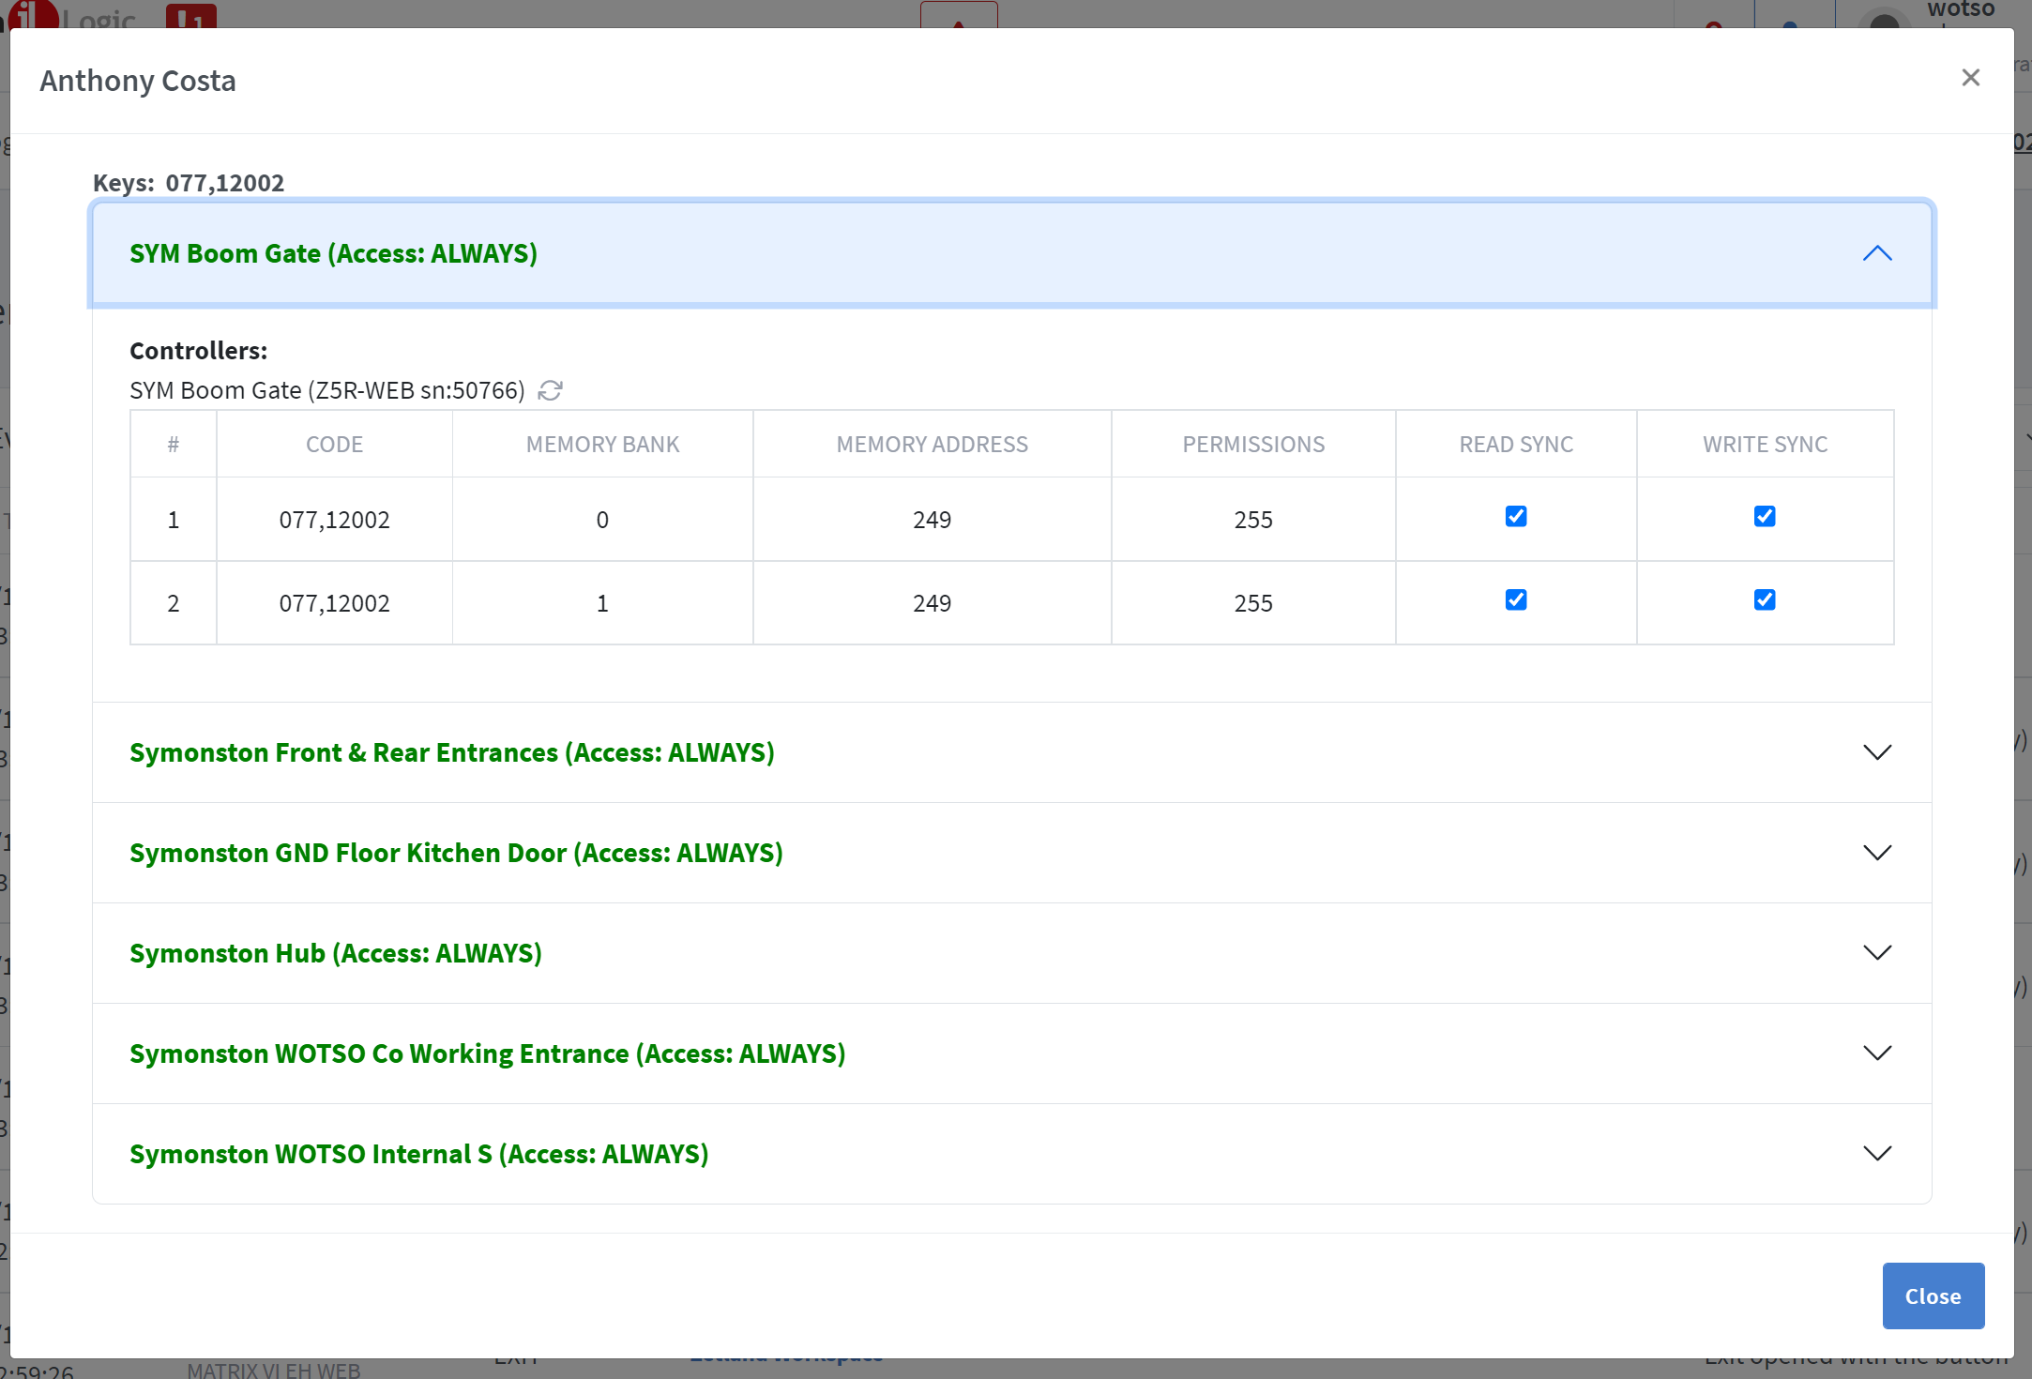Toggle Write Sync checkbox for row 2
The height and width of the screenshot is (1379, 2032).
click(1764, 600)
